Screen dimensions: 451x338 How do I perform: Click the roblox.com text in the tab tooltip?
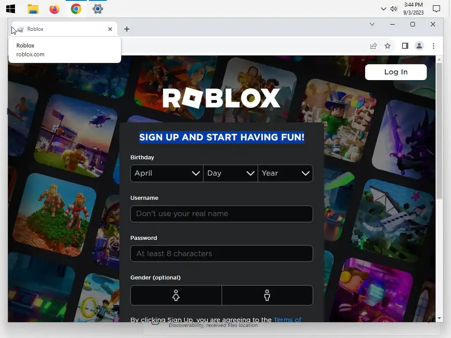pyautogui.click(x=30, y=54)
